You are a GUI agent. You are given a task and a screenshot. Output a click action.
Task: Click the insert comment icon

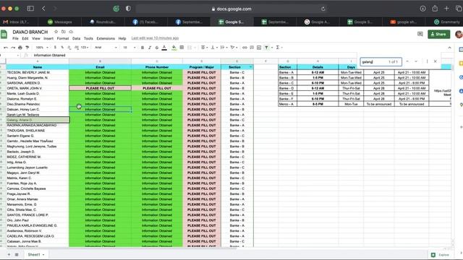[x=252, y=48]
